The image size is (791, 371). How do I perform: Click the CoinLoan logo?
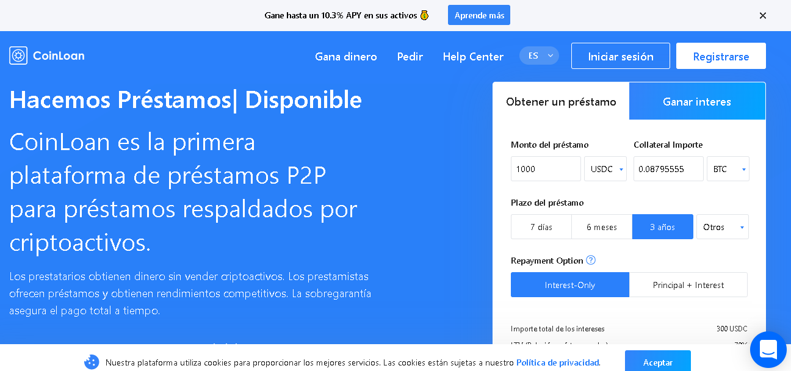tap(46, 55)
